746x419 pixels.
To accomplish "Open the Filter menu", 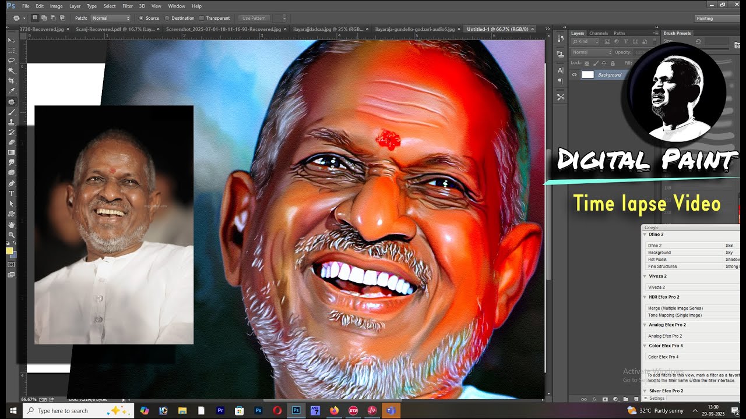I will click(128, 6).
